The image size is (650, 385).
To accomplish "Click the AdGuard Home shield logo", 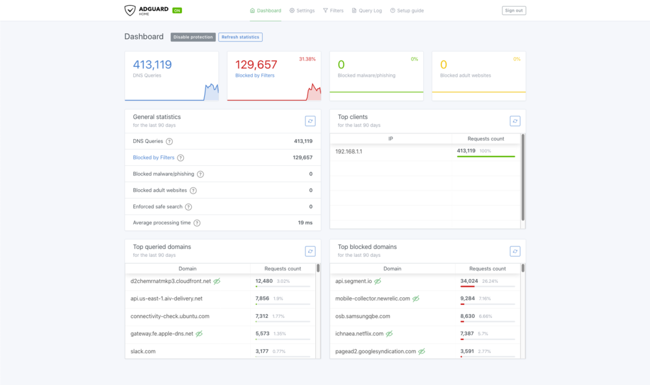I will click(130, 10).
